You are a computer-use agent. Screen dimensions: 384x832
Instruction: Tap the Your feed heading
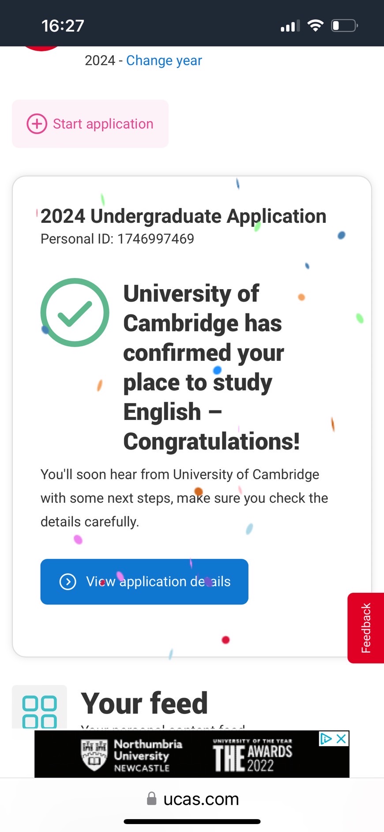coord(144,703)
